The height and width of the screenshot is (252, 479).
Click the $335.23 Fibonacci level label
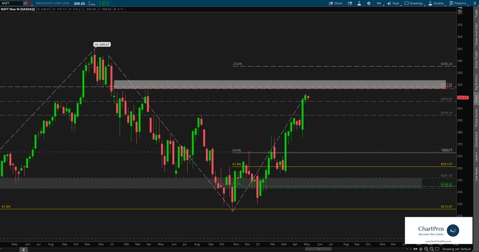pos(446,64)
